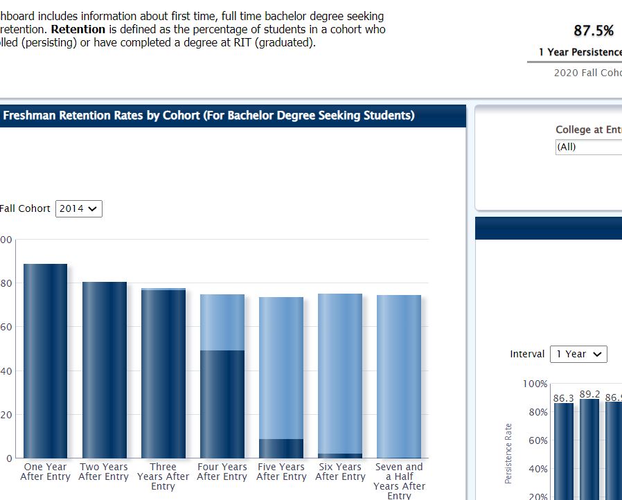Open the Fall Cohort year dropdown
The height and width of the screenshot is (500, 622).
pyautogui.click(x=78, y=208)
